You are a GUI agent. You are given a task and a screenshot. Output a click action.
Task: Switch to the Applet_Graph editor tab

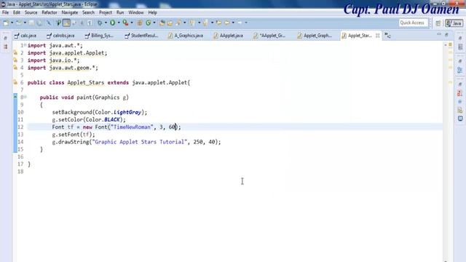pos(315,36)
